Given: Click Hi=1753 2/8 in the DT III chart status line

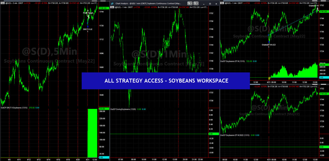Looking at the screenshot, I should (305, 2).
